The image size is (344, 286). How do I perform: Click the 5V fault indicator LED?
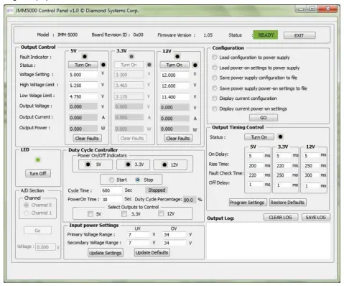tap(85, 57)
